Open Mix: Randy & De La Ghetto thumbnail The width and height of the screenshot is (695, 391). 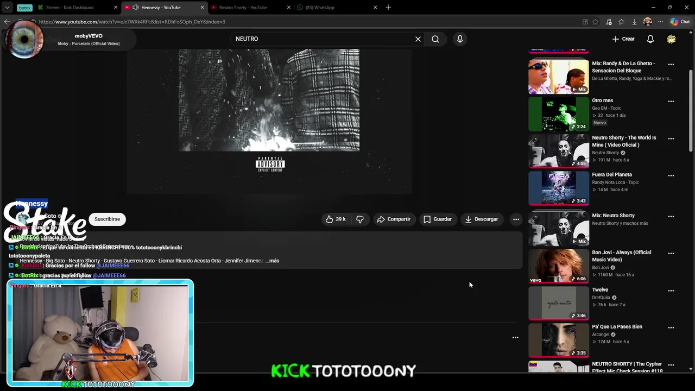point(559,77)
